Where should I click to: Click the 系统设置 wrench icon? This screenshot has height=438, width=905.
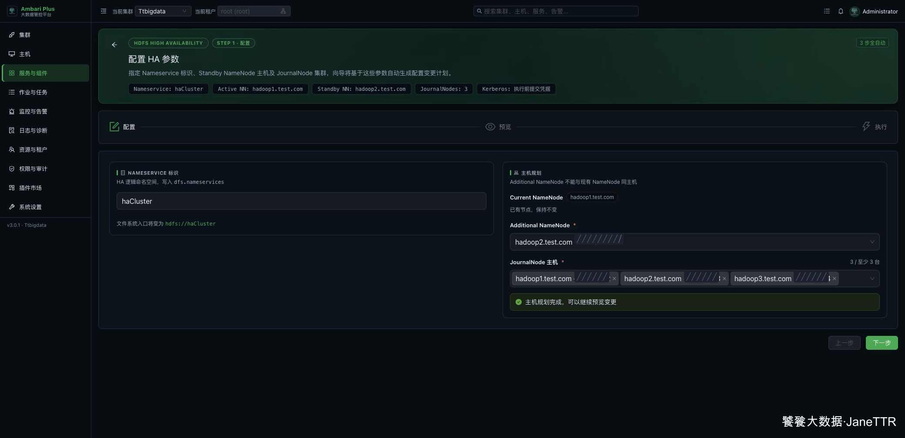tap(12, 207)
